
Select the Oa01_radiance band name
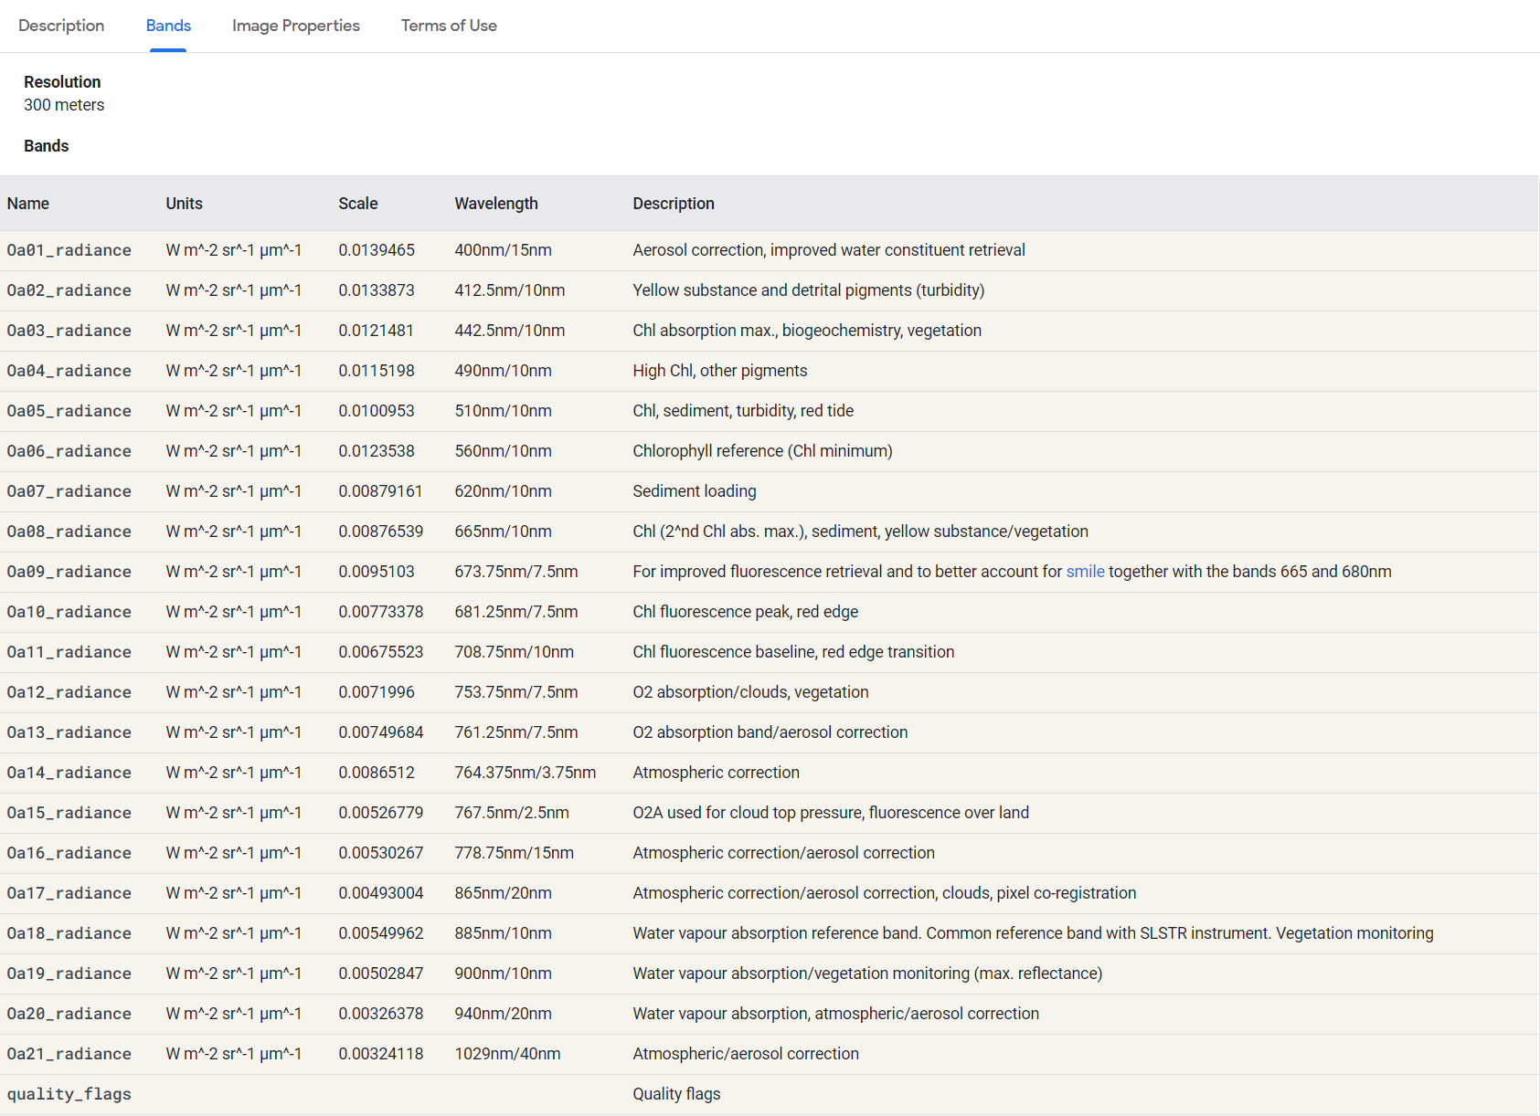click(x=69, y=250)
